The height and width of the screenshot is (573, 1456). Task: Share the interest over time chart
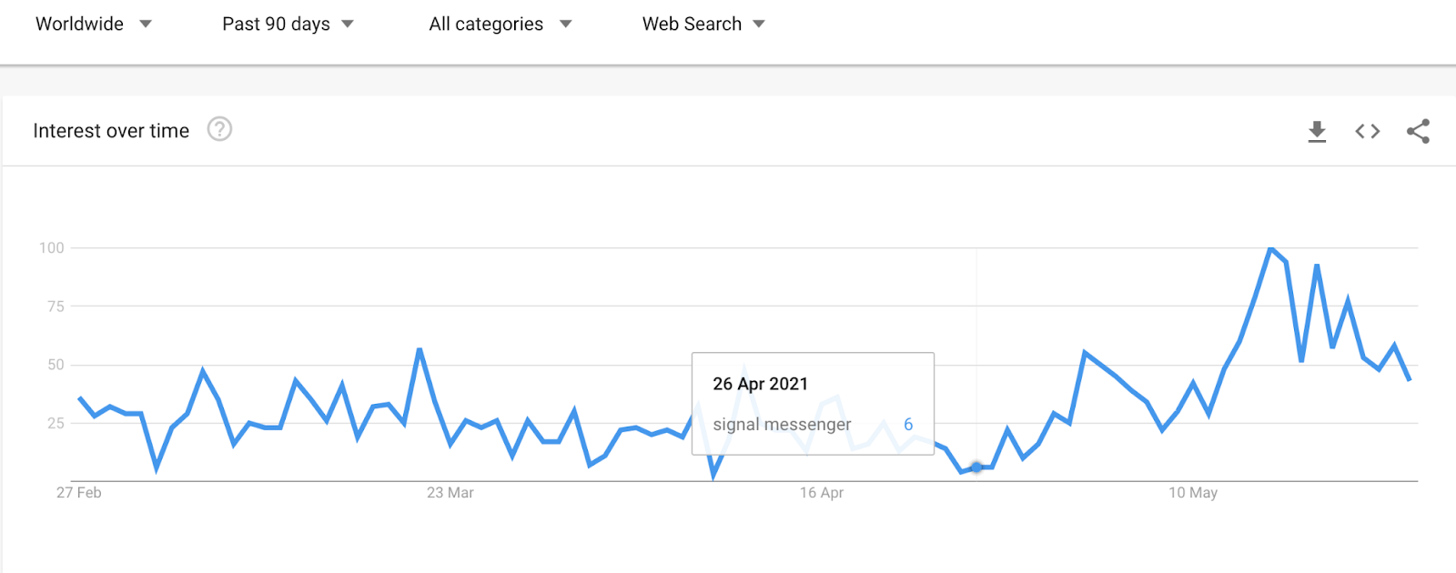pyautogui.click(x=1418, y=131)
